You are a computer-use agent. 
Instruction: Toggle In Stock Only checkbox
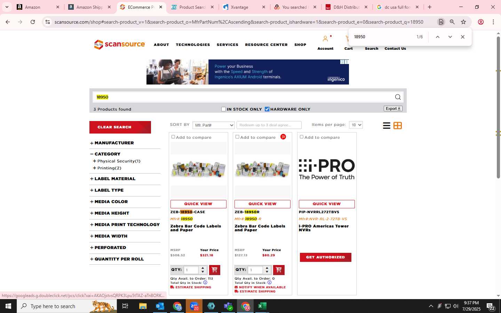(223, 109)
